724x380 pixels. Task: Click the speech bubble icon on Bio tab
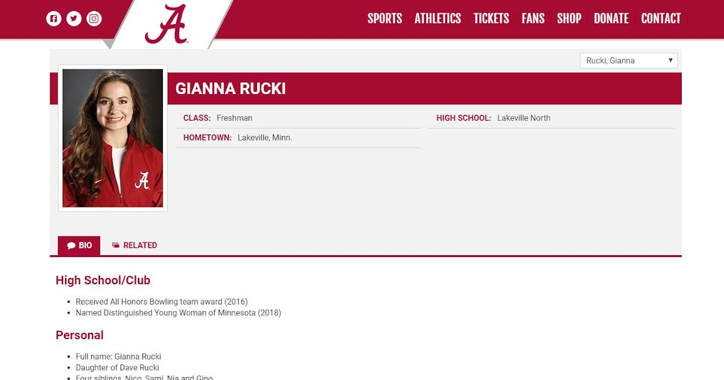71,245
